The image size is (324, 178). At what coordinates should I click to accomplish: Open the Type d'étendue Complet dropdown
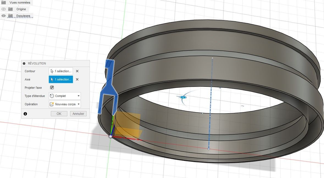pos(65,96)
